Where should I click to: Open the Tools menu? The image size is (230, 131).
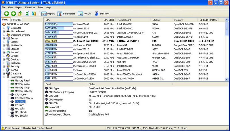coord(41,7)
